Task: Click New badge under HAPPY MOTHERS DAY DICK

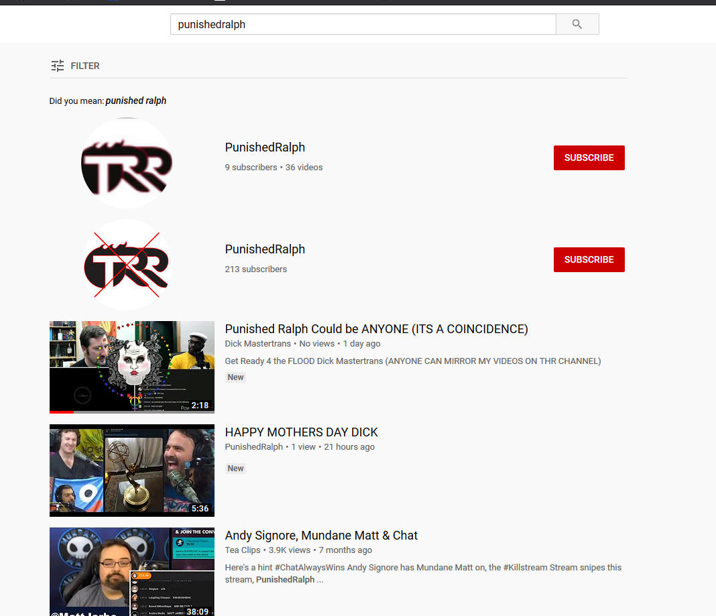Action: click(x=235, y=468)
